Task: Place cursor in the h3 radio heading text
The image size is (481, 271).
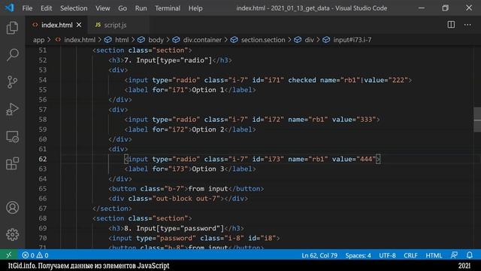Action: click(x=168, y=60)
